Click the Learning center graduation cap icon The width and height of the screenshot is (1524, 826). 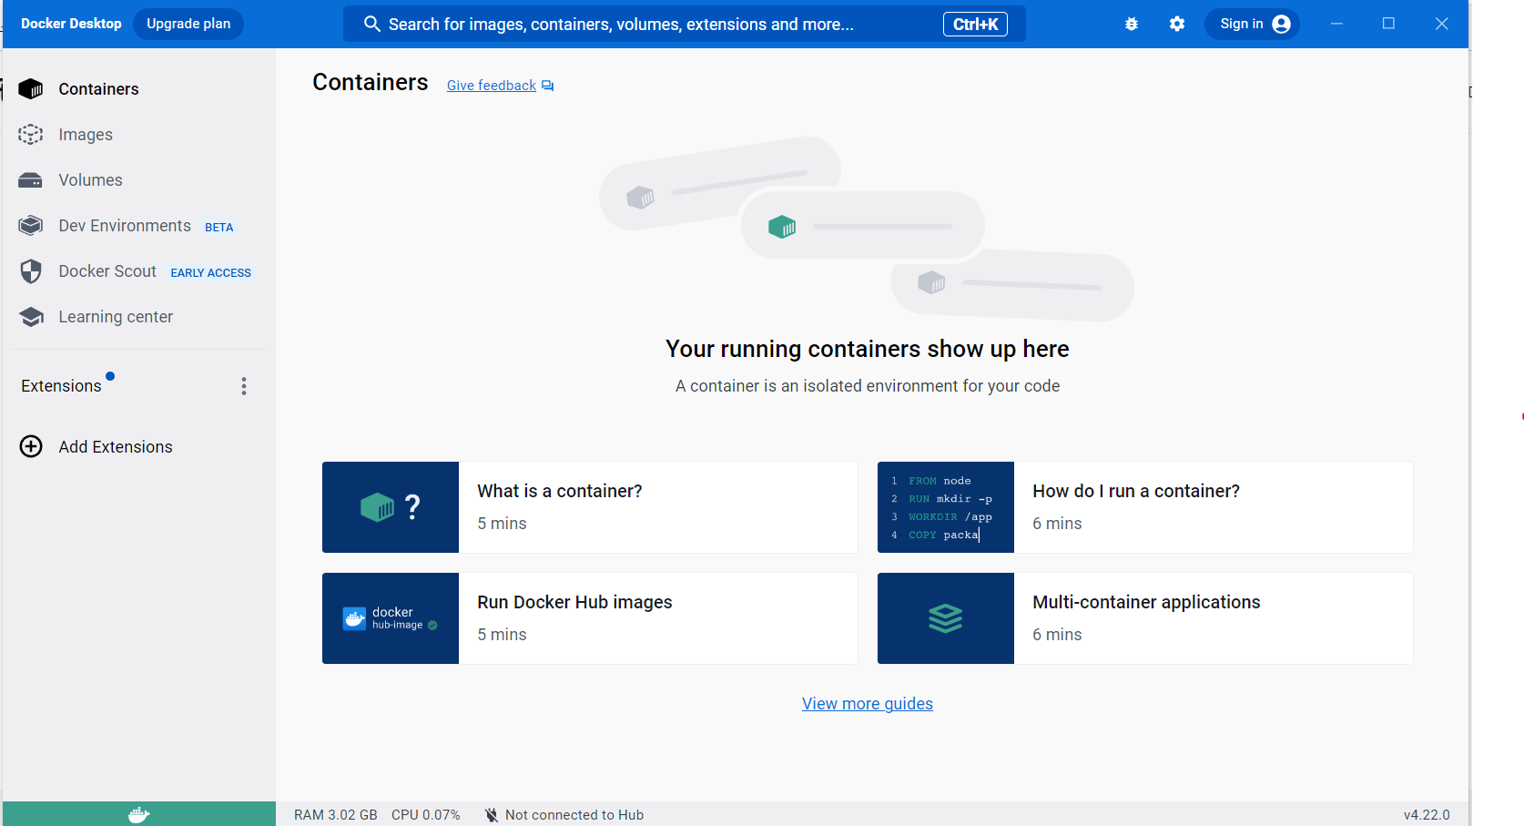[31, 317]
